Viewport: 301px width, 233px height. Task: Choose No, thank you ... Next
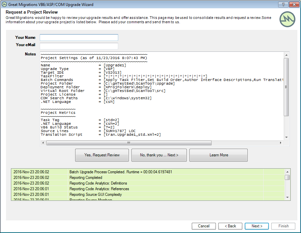pyautogui.click(x=159, y=155)
